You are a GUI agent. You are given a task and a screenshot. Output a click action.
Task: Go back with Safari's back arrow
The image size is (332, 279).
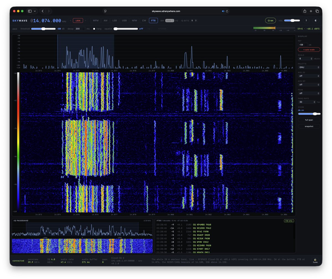43,11
